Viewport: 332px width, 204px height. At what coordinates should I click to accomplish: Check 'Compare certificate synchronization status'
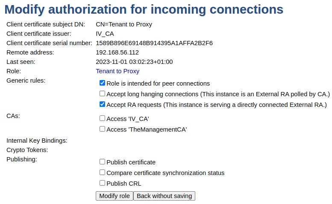tap(102, 172)
